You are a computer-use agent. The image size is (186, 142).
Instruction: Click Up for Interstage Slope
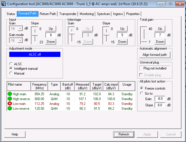point(122,29)
